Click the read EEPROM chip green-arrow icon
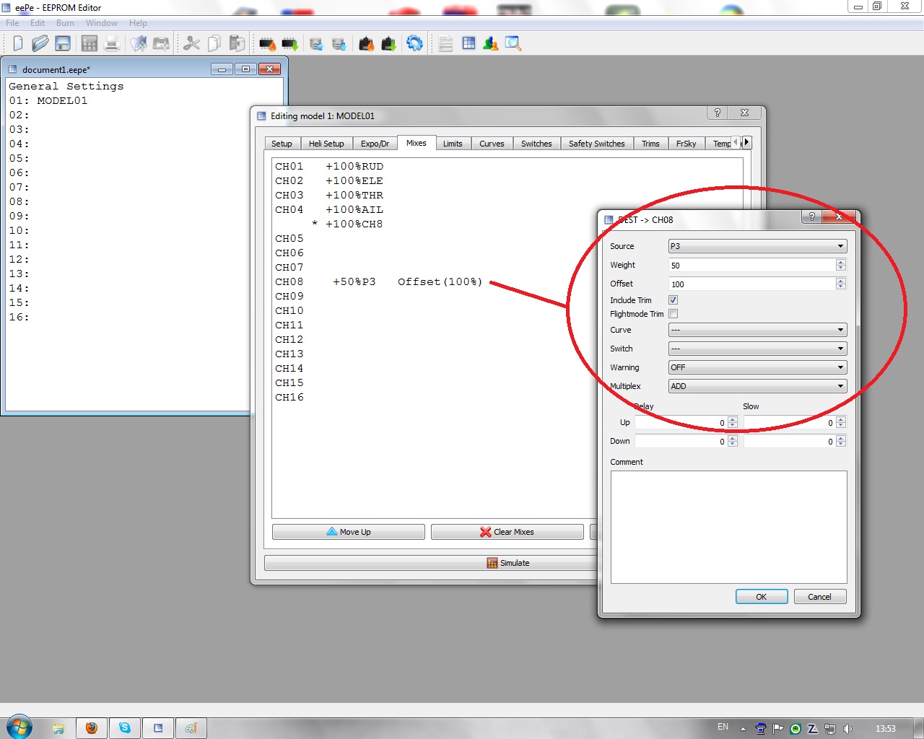Viewport: 924px width, 739px height. [x=289, y=44]
